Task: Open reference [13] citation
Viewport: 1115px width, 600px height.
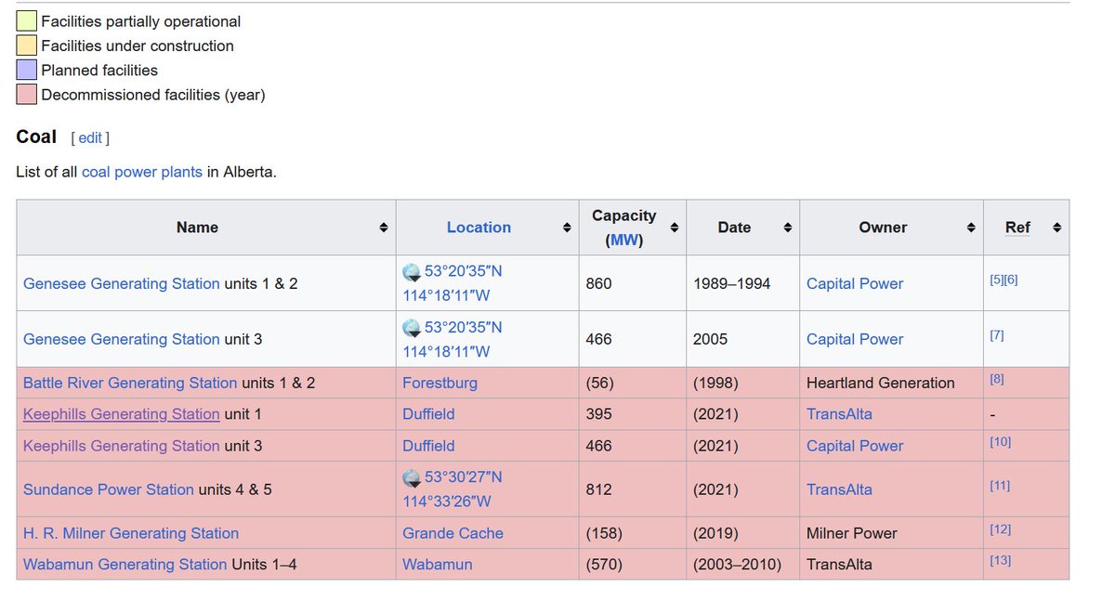Action: [1001, 561]
